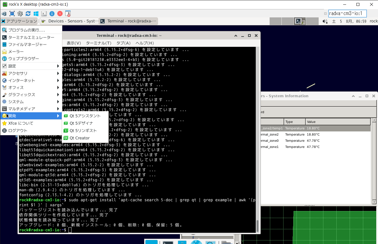378x244 pixels.
Task: Click the red disconnect icon
Action: [x=60, y=14]
